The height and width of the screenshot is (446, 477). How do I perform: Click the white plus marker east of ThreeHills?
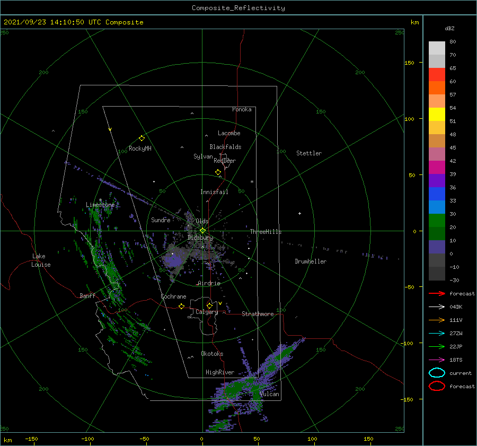[299, 213]
